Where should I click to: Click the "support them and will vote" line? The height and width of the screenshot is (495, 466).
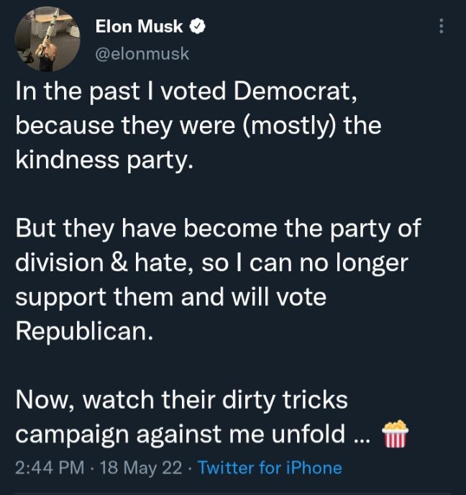[x=171, y=296]
